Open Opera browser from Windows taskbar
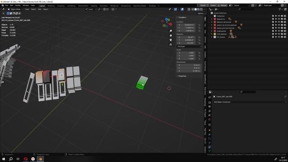The height and width of the screenshot is (162, 288). coord(26,159)
